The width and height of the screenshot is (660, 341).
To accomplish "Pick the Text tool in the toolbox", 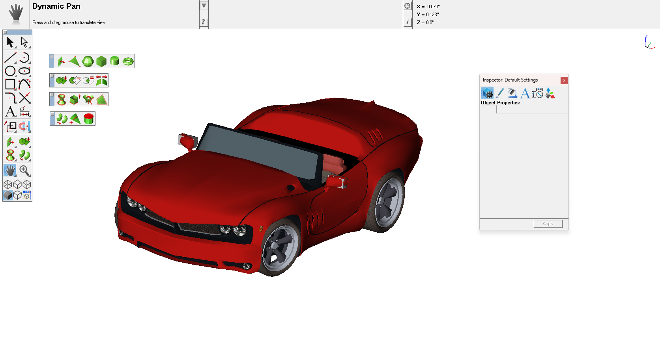I will click(10, 112).
